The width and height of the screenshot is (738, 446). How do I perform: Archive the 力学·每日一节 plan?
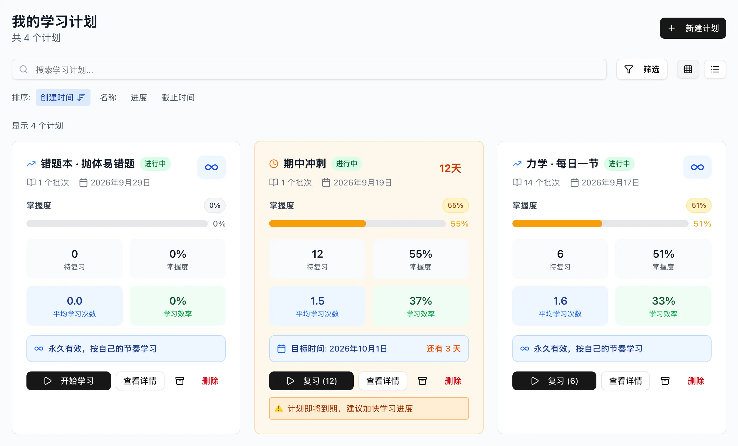[x=665, y=381]
